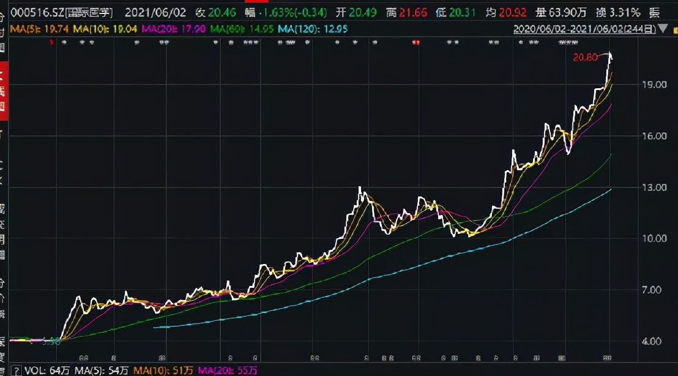Click the red event marker at chart top-left

pos(51,42)
